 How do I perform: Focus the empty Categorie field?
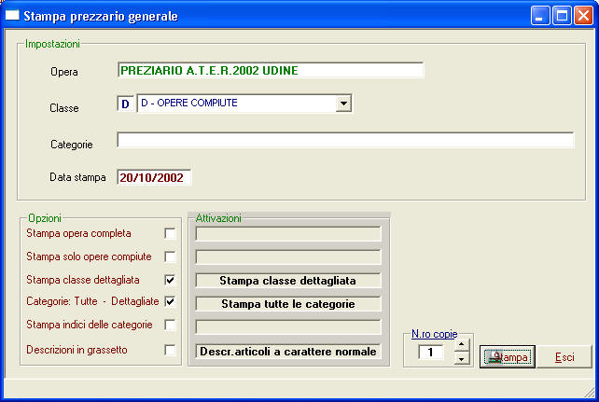tap(345, 140)
